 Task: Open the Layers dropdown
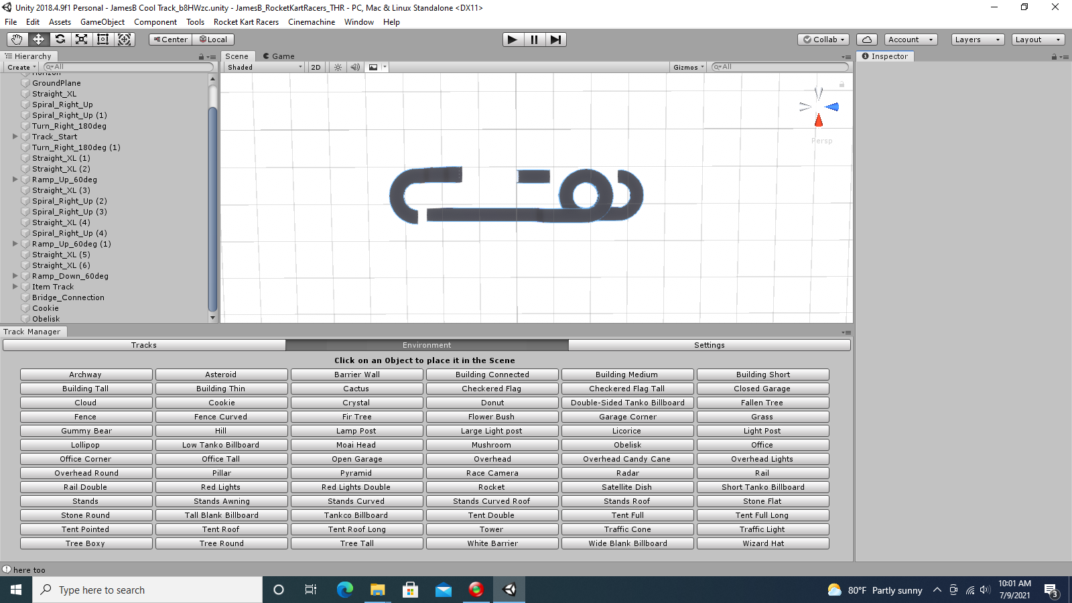(977, 40)
